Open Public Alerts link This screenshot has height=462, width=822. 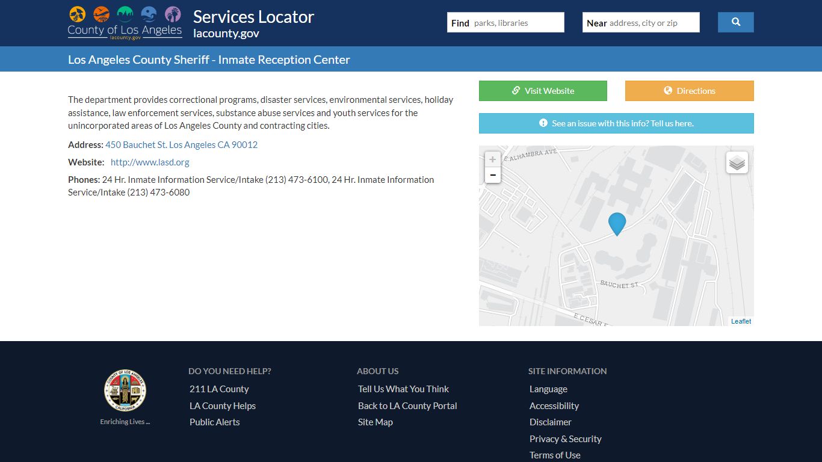pyautogui.click(x=215, y=422)
